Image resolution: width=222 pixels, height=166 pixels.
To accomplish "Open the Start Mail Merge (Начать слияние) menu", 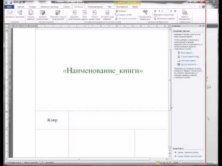I will [31, 15].
